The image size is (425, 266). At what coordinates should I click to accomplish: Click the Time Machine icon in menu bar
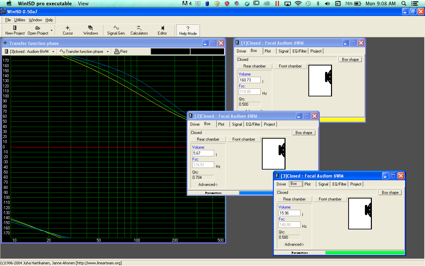pyautogui.click(x=308, y=4)
